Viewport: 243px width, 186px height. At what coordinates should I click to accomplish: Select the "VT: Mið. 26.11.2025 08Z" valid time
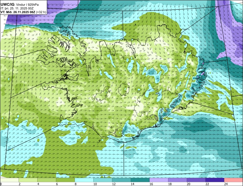pyautogui.click(x=18, y=12)
